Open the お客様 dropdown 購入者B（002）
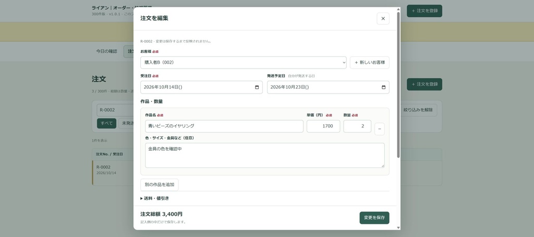Viewport: 534px width, 237px height. (244, 62)
